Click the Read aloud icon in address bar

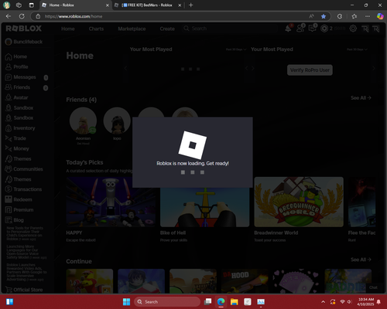pyautogui.click(x=311, y=16)
